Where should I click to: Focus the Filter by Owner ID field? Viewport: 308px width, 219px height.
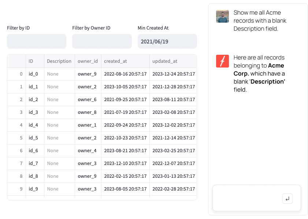pos(102,41)
